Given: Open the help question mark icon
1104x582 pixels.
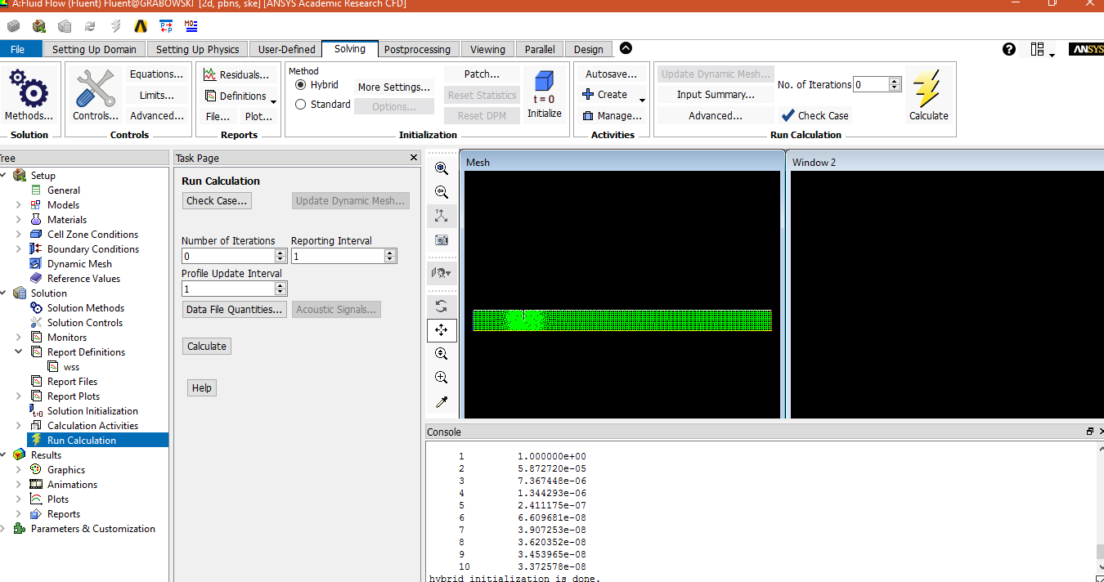Looking at the screenshot, I should click(1009, 49).
